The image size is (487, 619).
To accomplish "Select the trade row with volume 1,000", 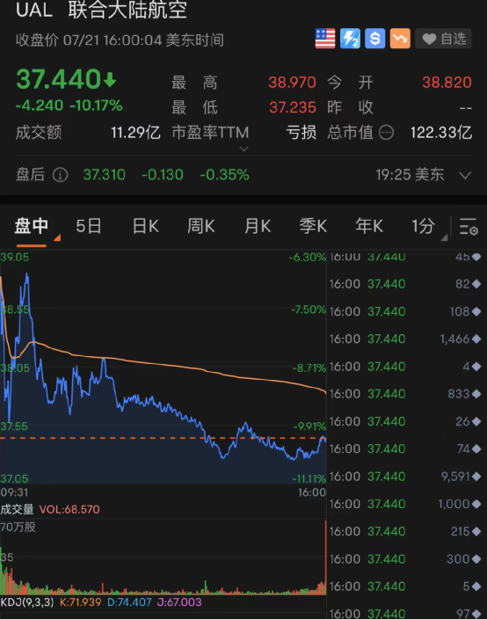I will click(x=405, y=504).
